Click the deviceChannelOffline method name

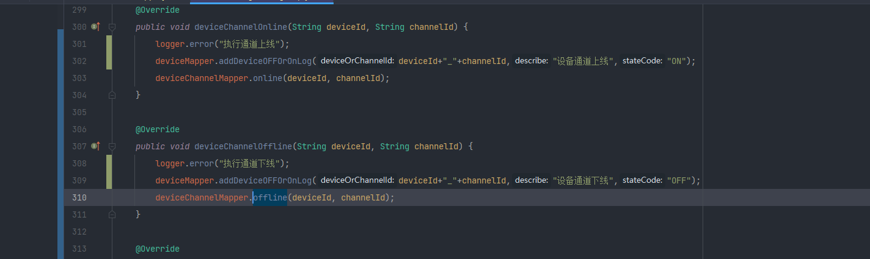click(243, 146)
